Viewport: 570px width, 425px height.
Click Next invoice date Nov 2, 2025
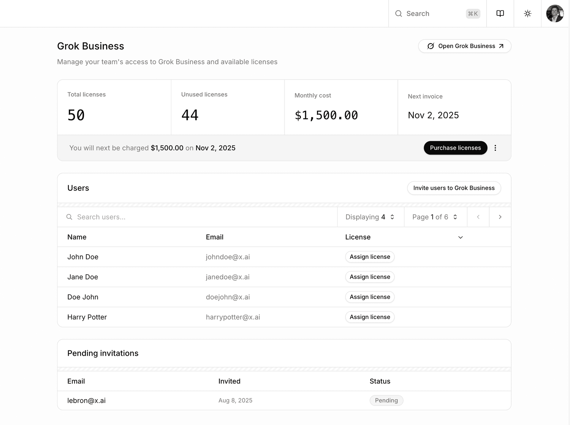pos(433,115)
